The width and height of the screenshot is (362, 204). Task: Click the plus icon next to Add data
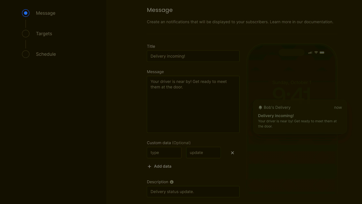click(149, 166)
